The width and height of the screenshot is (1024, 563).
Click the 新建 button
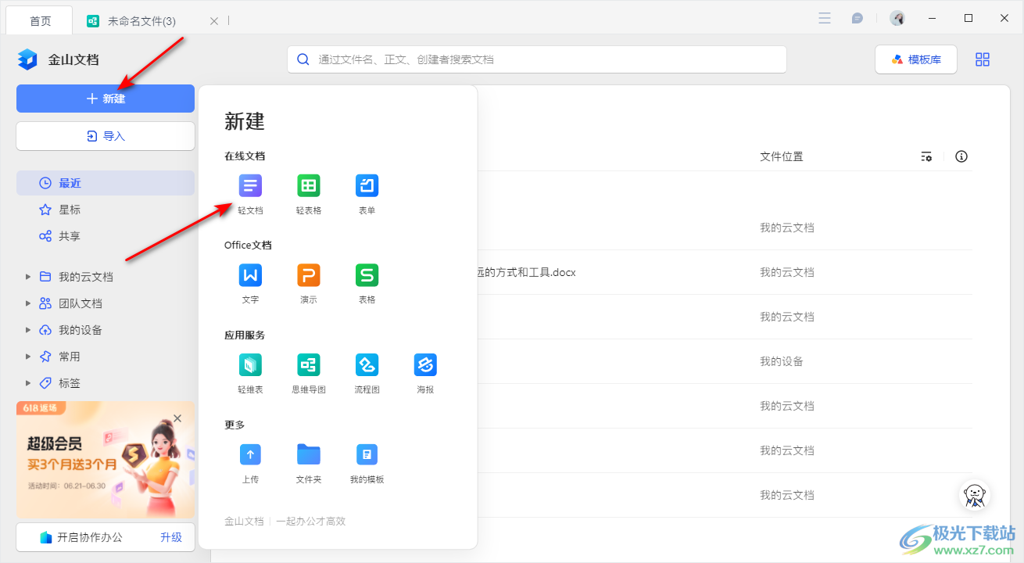tap(106, 99)
